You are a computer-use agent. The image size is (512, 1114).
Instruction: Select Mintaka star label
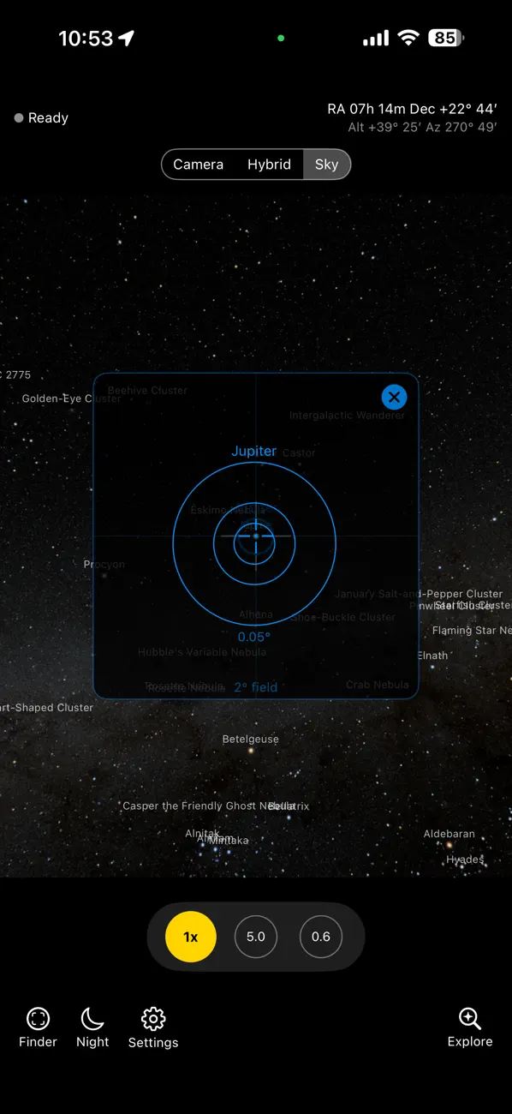click(229, 841)
